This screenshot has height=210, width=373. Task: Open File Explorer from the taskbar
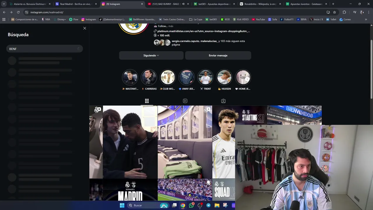[217, 205]
